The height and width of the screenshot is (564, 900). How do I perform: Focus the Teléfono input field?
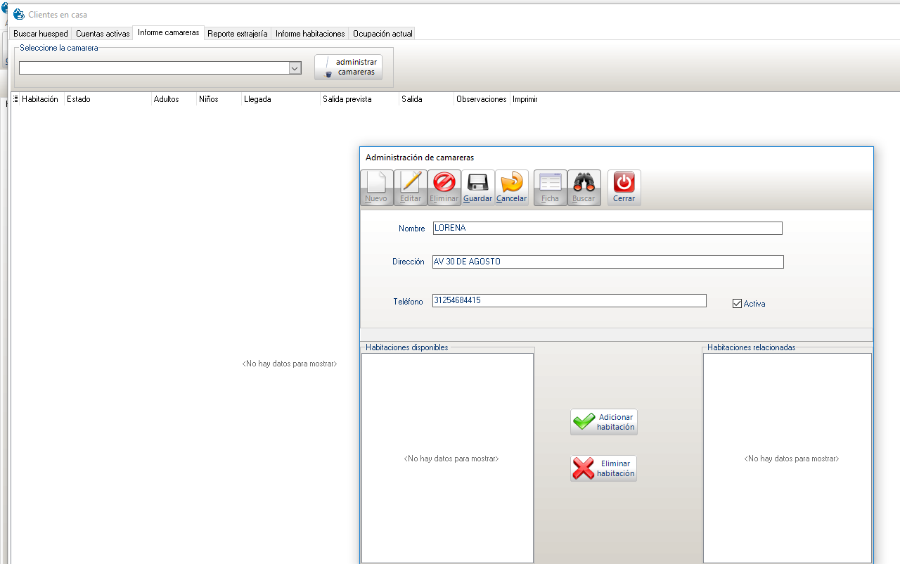pos(569,301)
